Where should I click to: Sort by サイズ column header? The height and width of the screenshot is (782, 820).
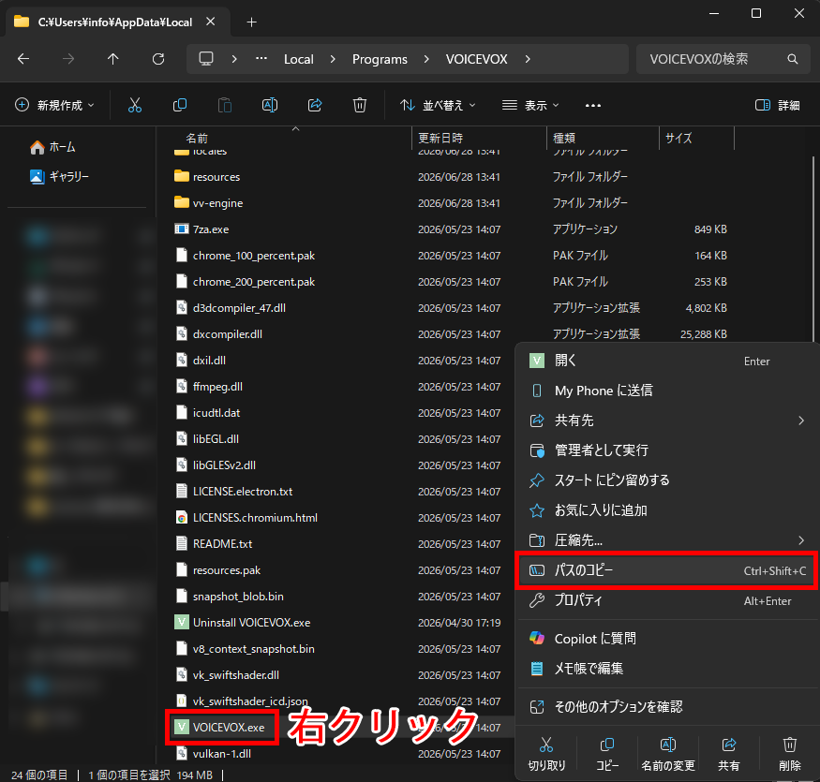click(x=678, y=138)
